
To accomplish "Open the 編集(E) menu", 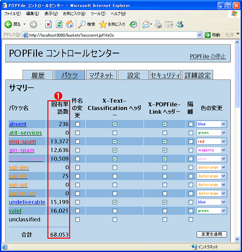I will pyautogui.click(x=33, y=14).
